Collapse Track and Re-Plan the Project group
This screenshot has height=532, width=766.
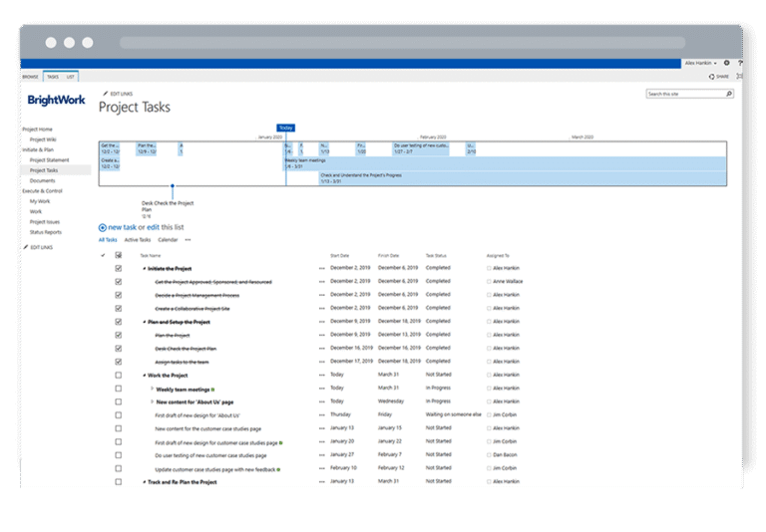144,482
